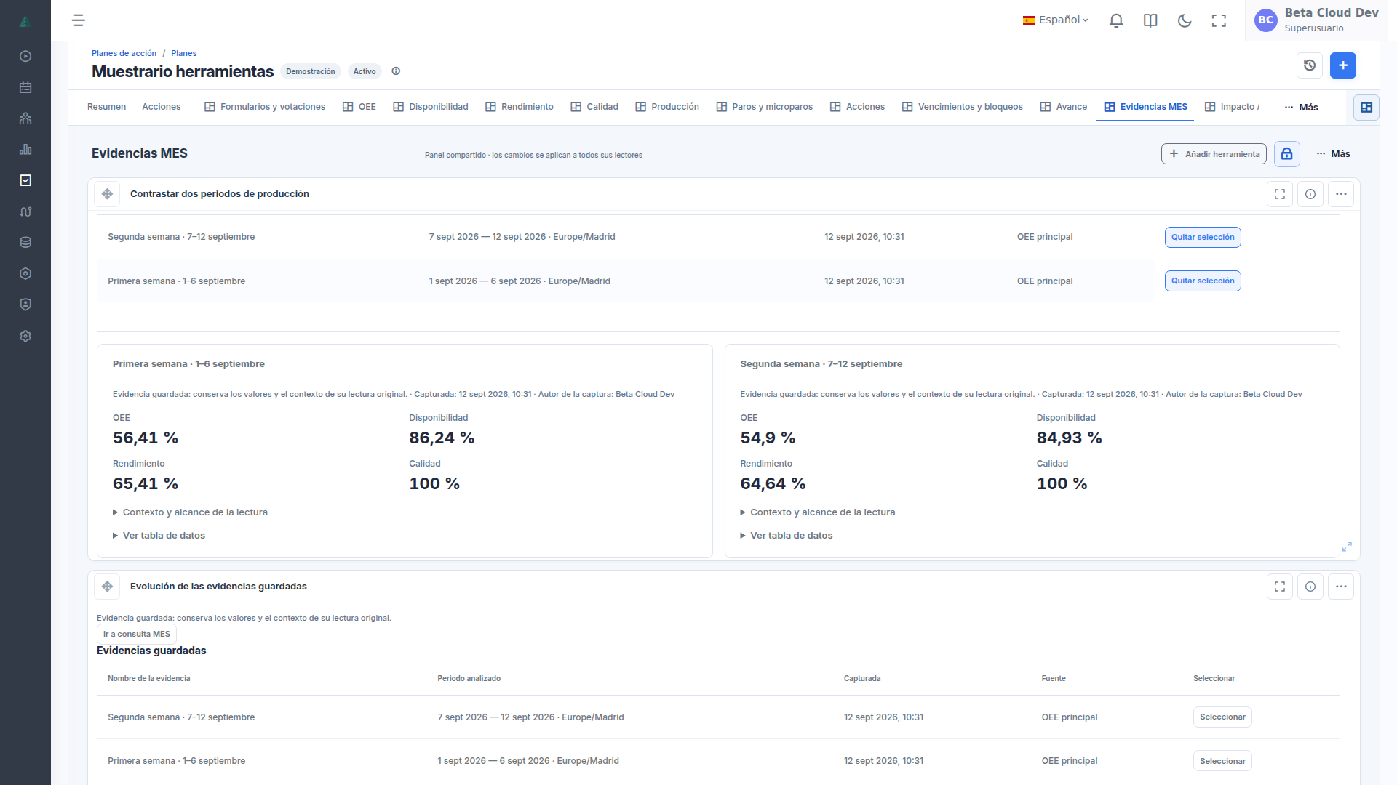Screen dimensions: 1397x785
Task: Expand Contexto y alcance under Primera semana card
Action: [191, 512]
